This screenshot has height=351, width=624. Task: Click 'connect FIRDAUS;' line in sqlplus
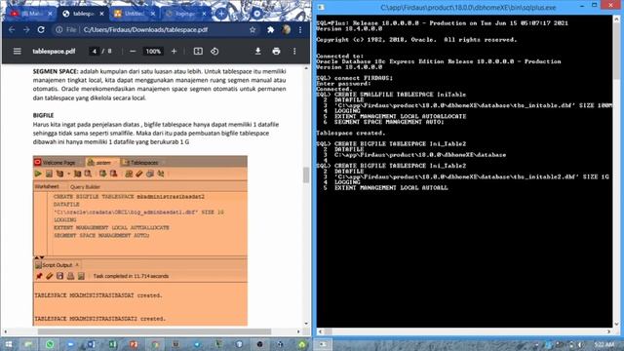click(364, 78)
